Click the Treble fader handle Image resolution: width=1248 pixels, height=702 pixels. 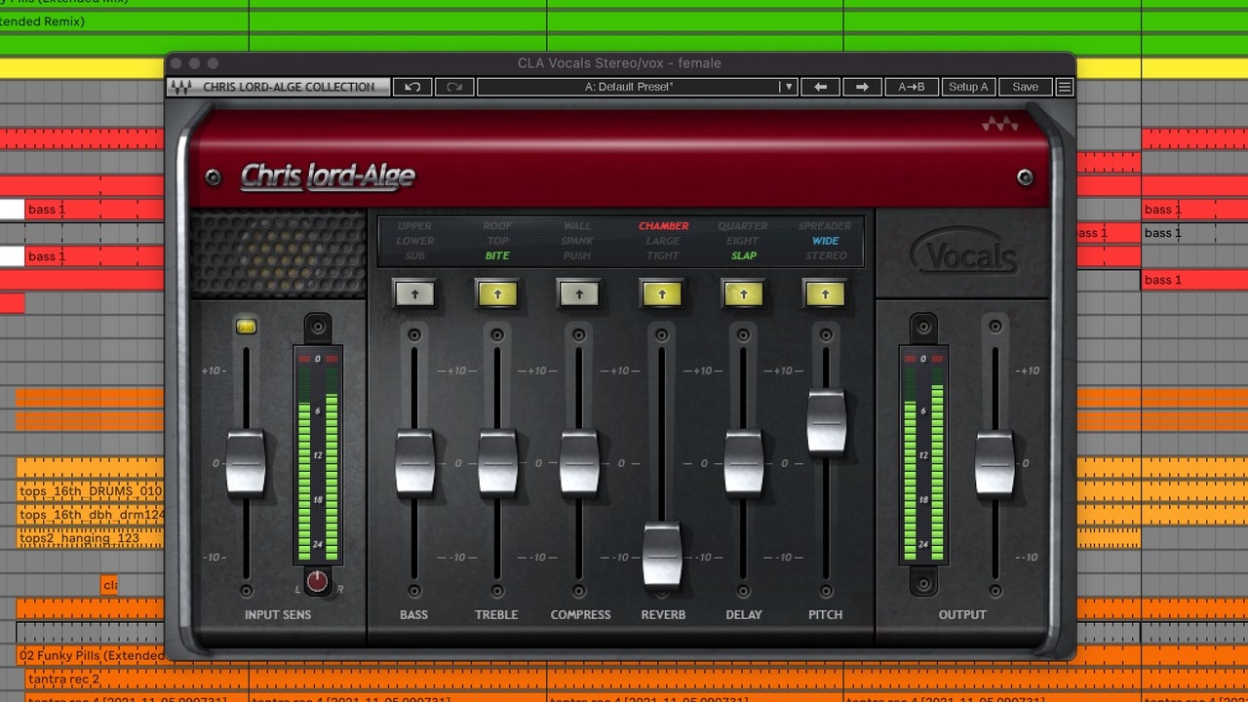coord(497,462)
